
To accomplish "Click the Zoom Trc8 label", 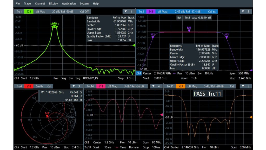I will [189, 78].
